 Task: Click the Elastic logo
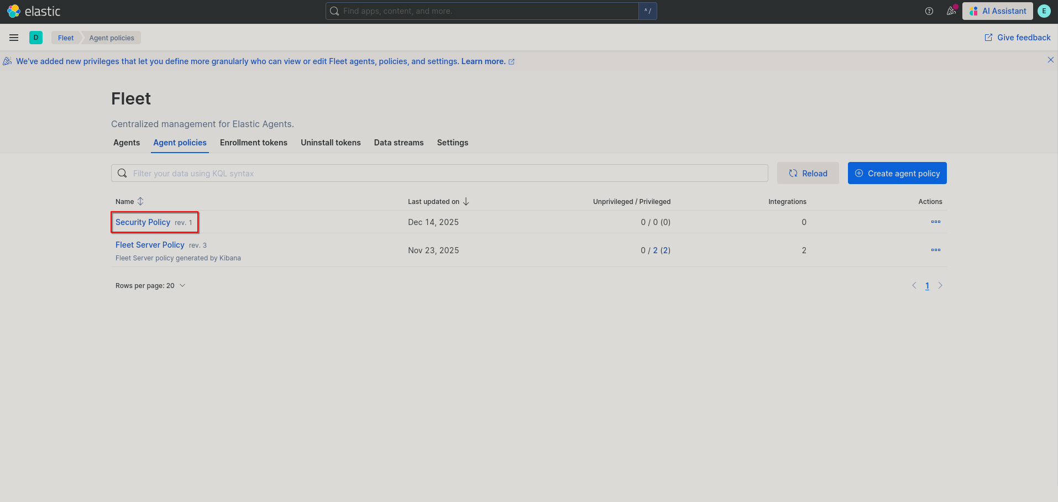click(34, 11)
